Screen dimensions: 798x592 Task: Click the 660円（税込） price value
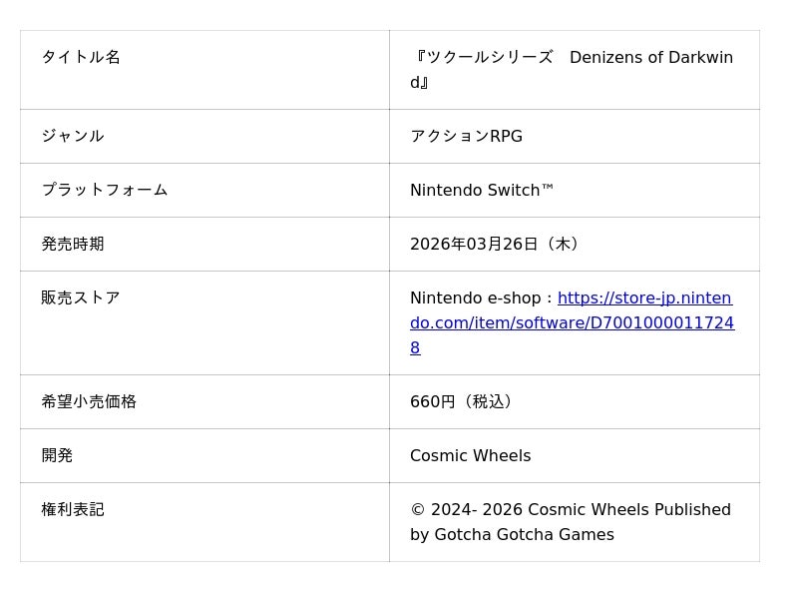[463, 402]
